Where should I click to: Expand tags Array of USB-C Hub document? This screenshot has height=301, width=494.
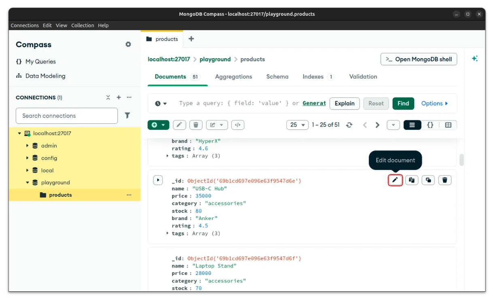pyautogui.click(x=168, y=233)
